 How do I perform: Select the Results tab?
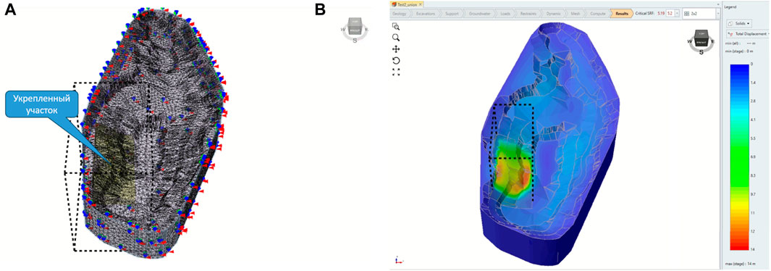[x=622, y=14]
